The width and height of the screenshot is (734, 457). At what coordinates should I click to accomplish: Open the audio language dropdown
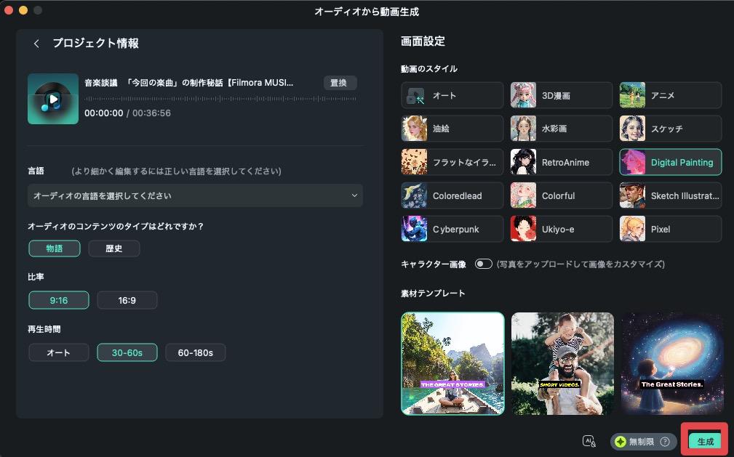tap(195, 195)
